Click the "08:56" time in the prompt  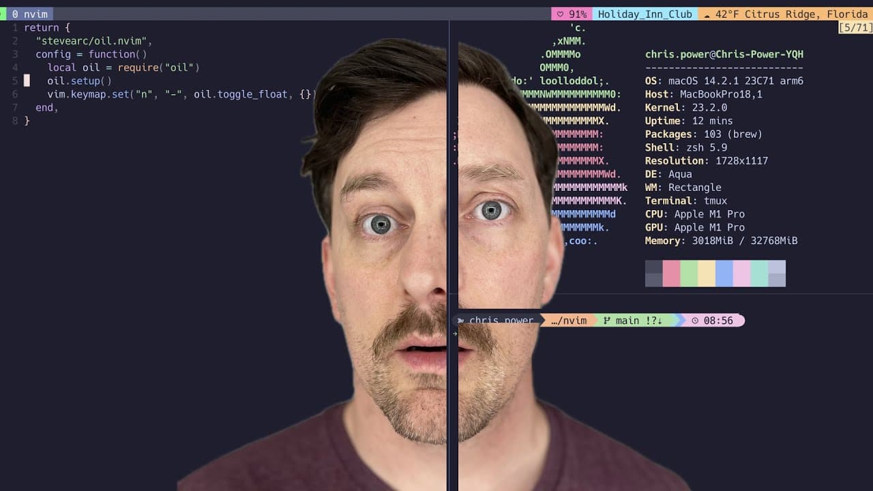[x=718, y=321]
